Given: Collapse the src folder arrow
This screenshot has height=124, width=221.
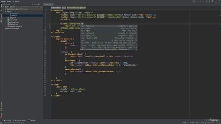Looking at the screenshot, I should (6, 11).
